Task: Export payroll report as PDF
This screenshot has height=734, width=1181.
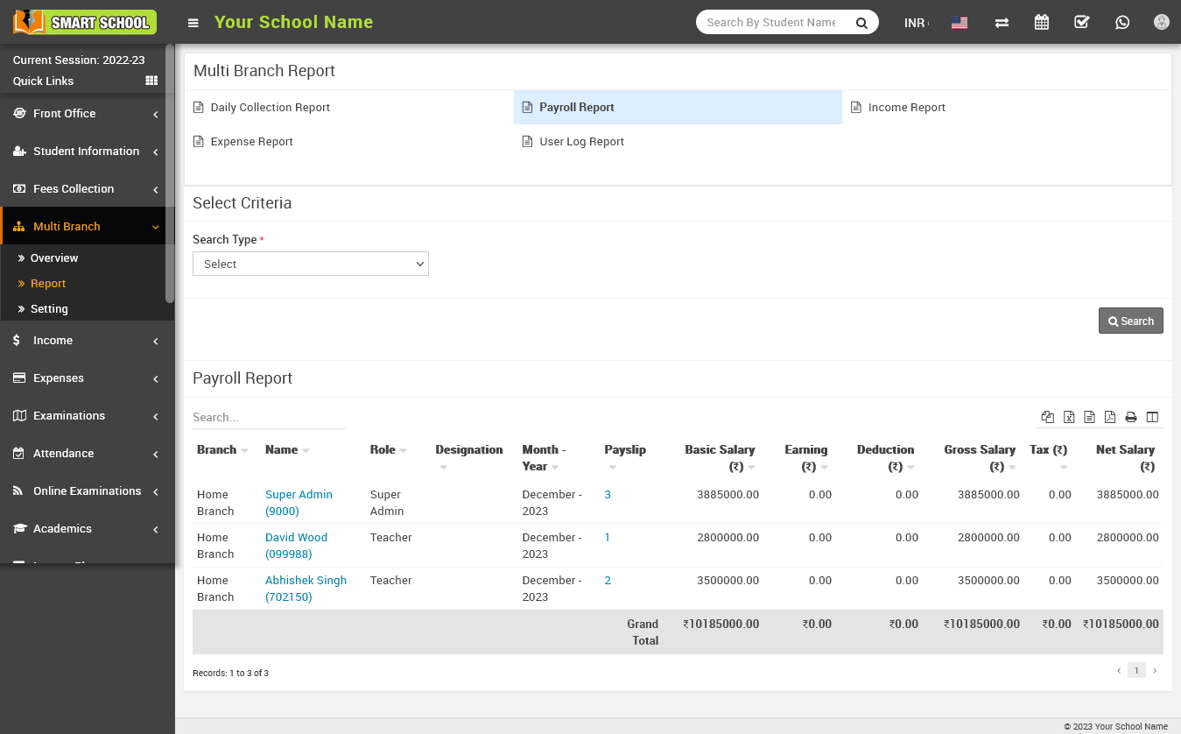Action: [1110, 417]
